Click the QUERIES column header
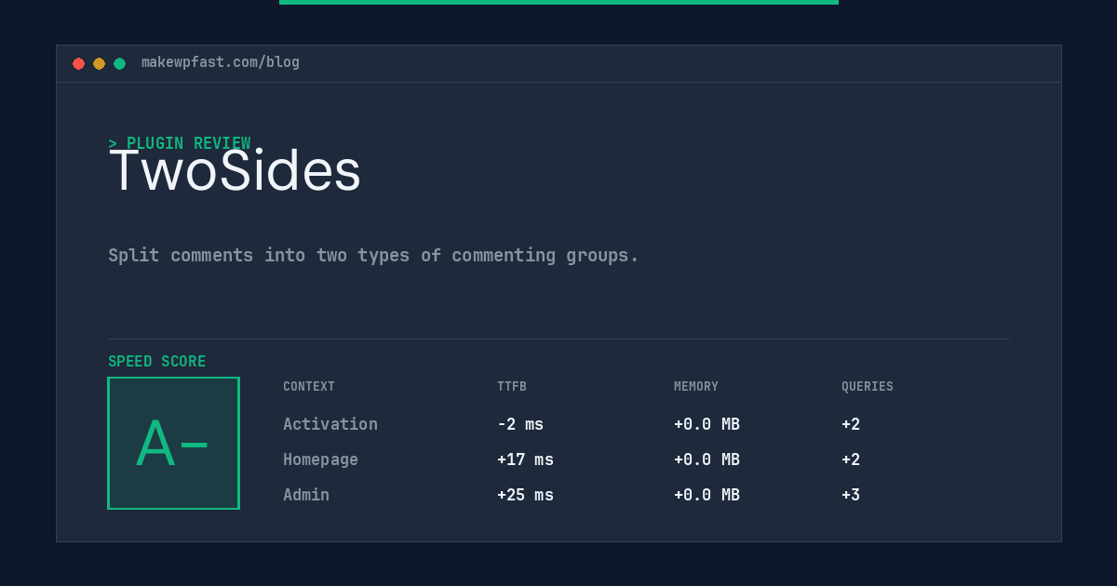1117x586 pixels. [x=868, y=387]
